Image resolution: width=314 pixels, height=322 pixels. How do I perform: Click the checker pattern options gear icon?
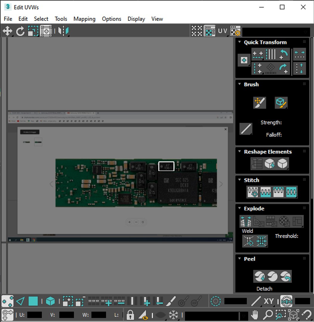point(235,31)
